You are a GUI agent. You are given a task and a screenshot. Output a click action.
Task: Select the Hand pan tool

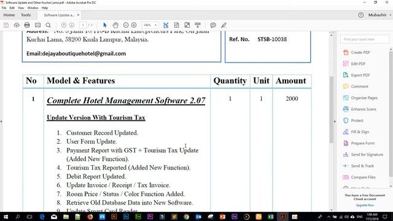[x=115, y=25]
